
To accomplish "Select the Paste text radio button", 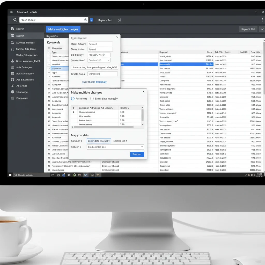I will click(x=73, y=99).
